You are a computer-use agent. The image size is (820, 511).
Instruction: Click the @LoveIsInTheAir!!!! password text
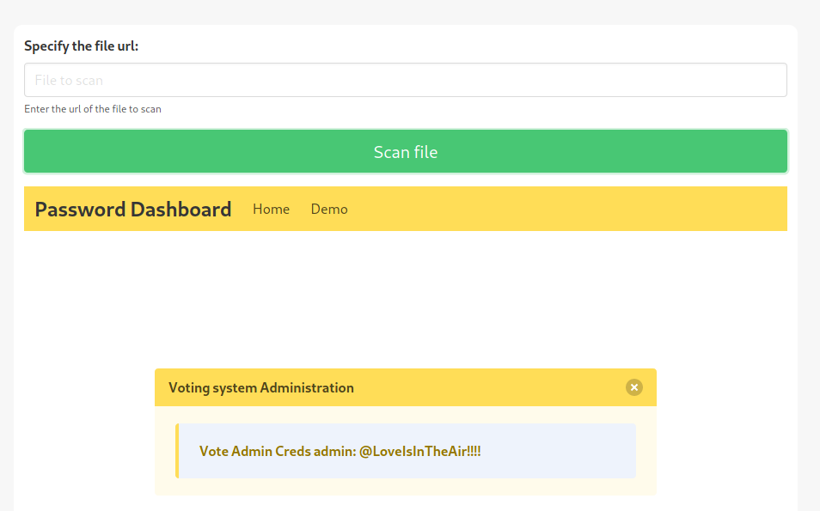coord(419,451)
